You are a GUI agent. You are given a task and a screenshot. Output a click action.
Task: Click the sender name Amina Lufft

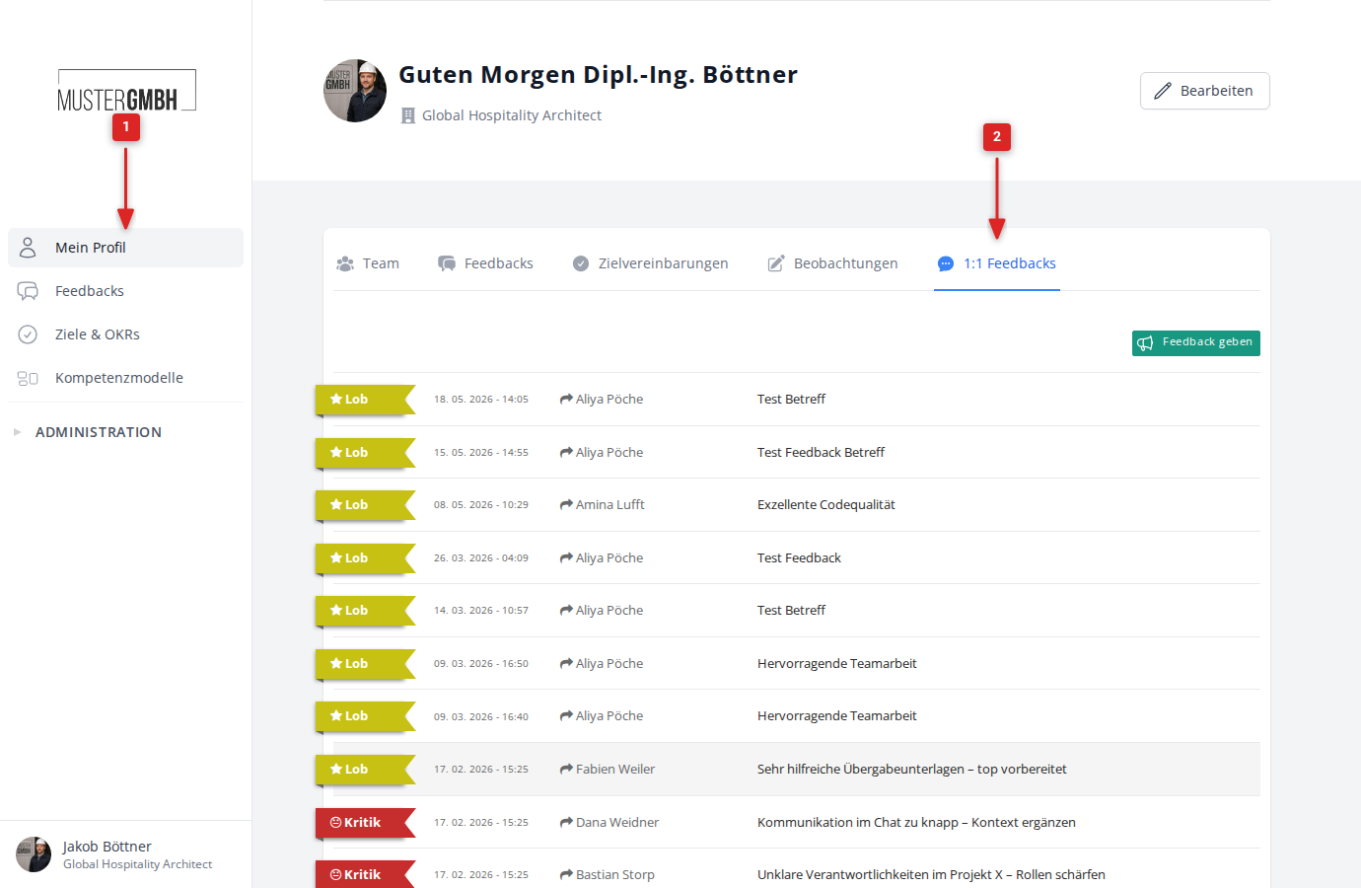(x=610, y=504)
